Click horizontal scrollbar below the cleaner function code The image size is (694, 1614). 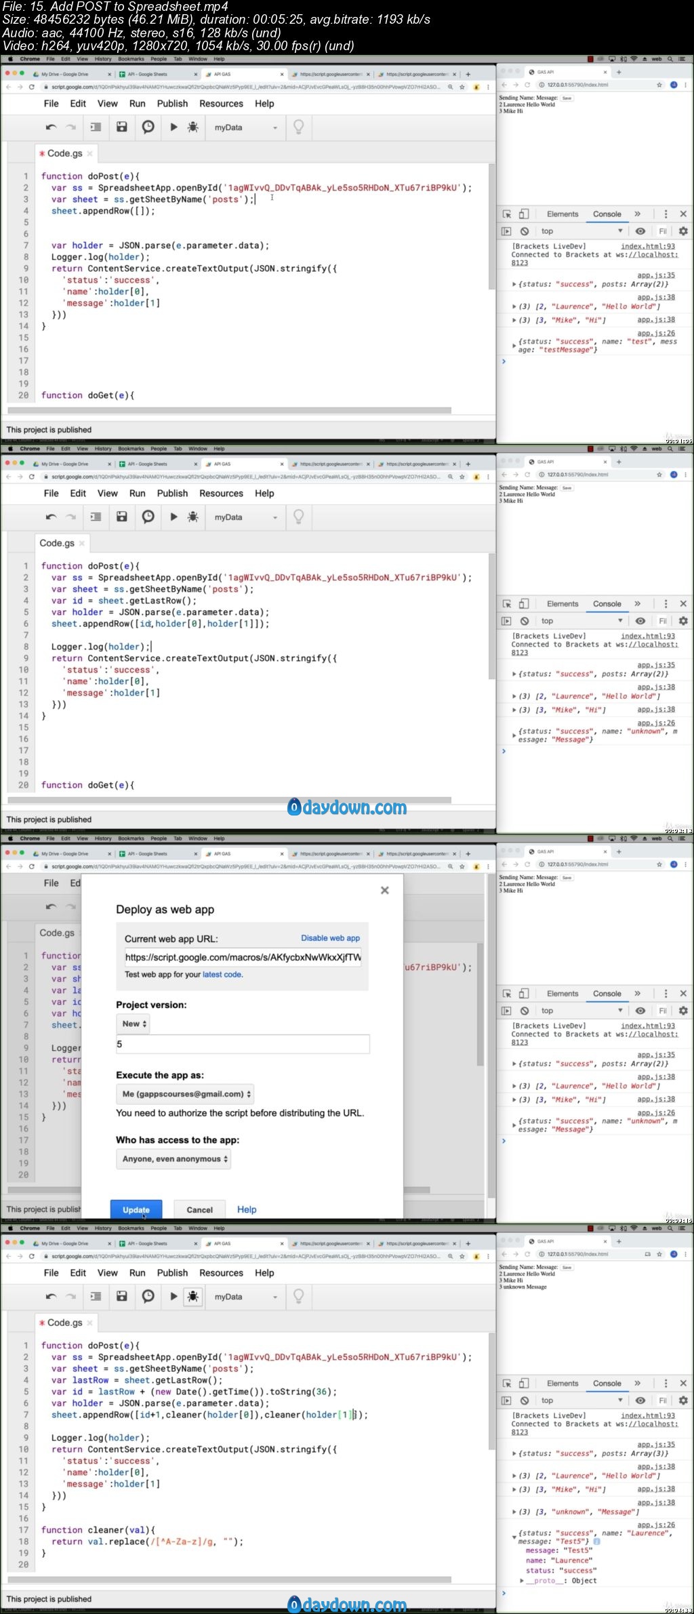click(x=229, y=1579)
